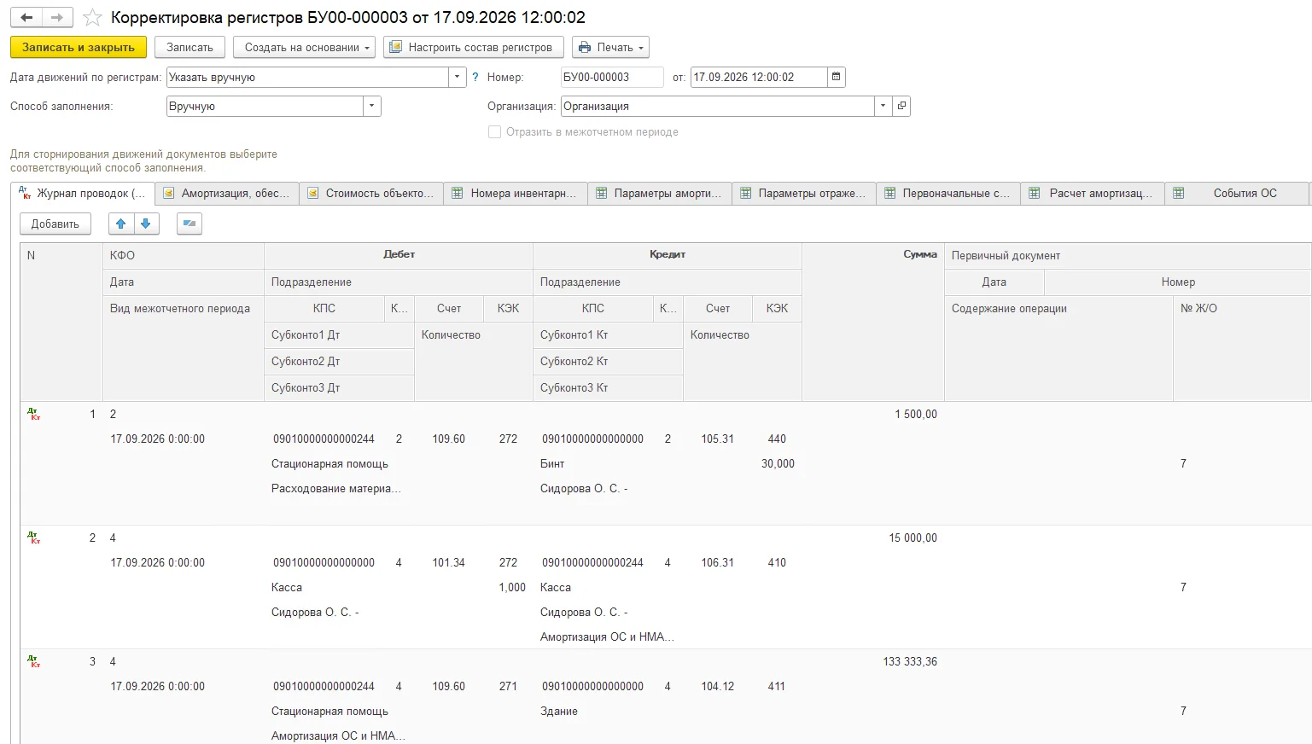Screen dimensions: 1312x744
Task: Click the 'Бинт' credit subconto cell
Action: [x=552, y=464]
